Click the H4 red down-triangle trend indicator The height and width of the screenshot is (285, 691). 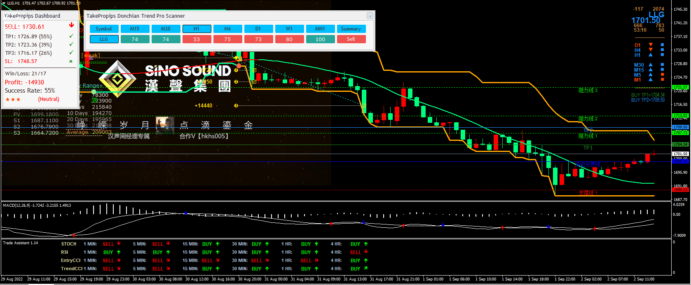point(651,50)
